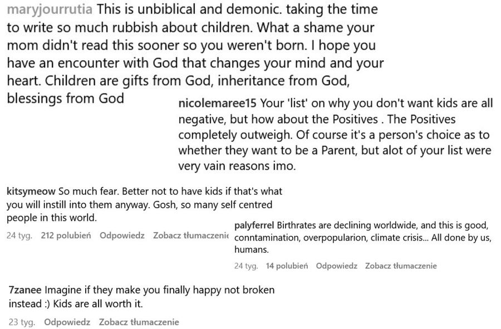Select maryjourrutia's comment text about God
Viewport: 501px width, 329px height.
tap(195, 53)
